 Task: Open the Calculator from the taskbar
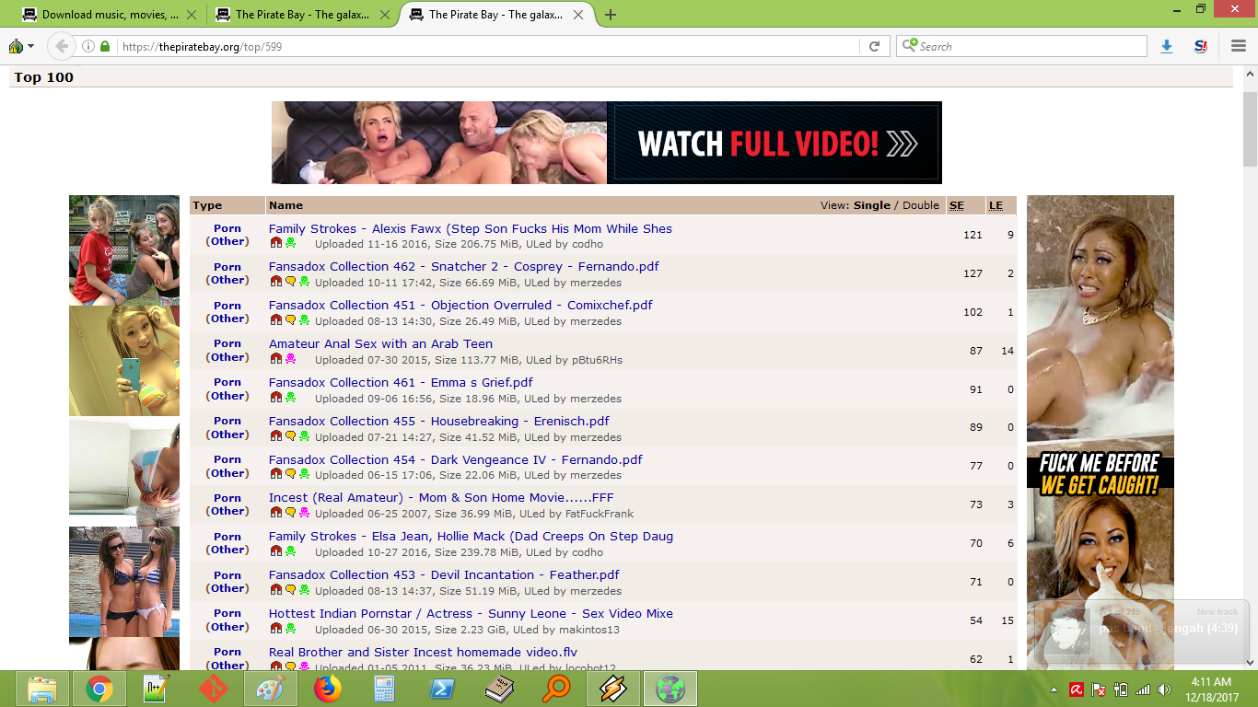click(x=384, y=689)
